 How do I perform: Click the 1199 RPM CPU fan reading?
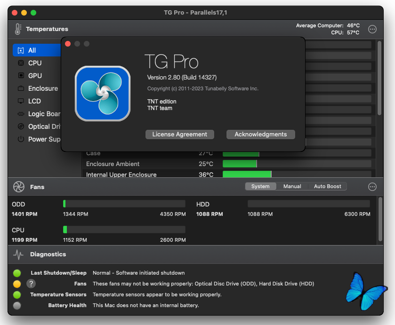click(24, 240)
